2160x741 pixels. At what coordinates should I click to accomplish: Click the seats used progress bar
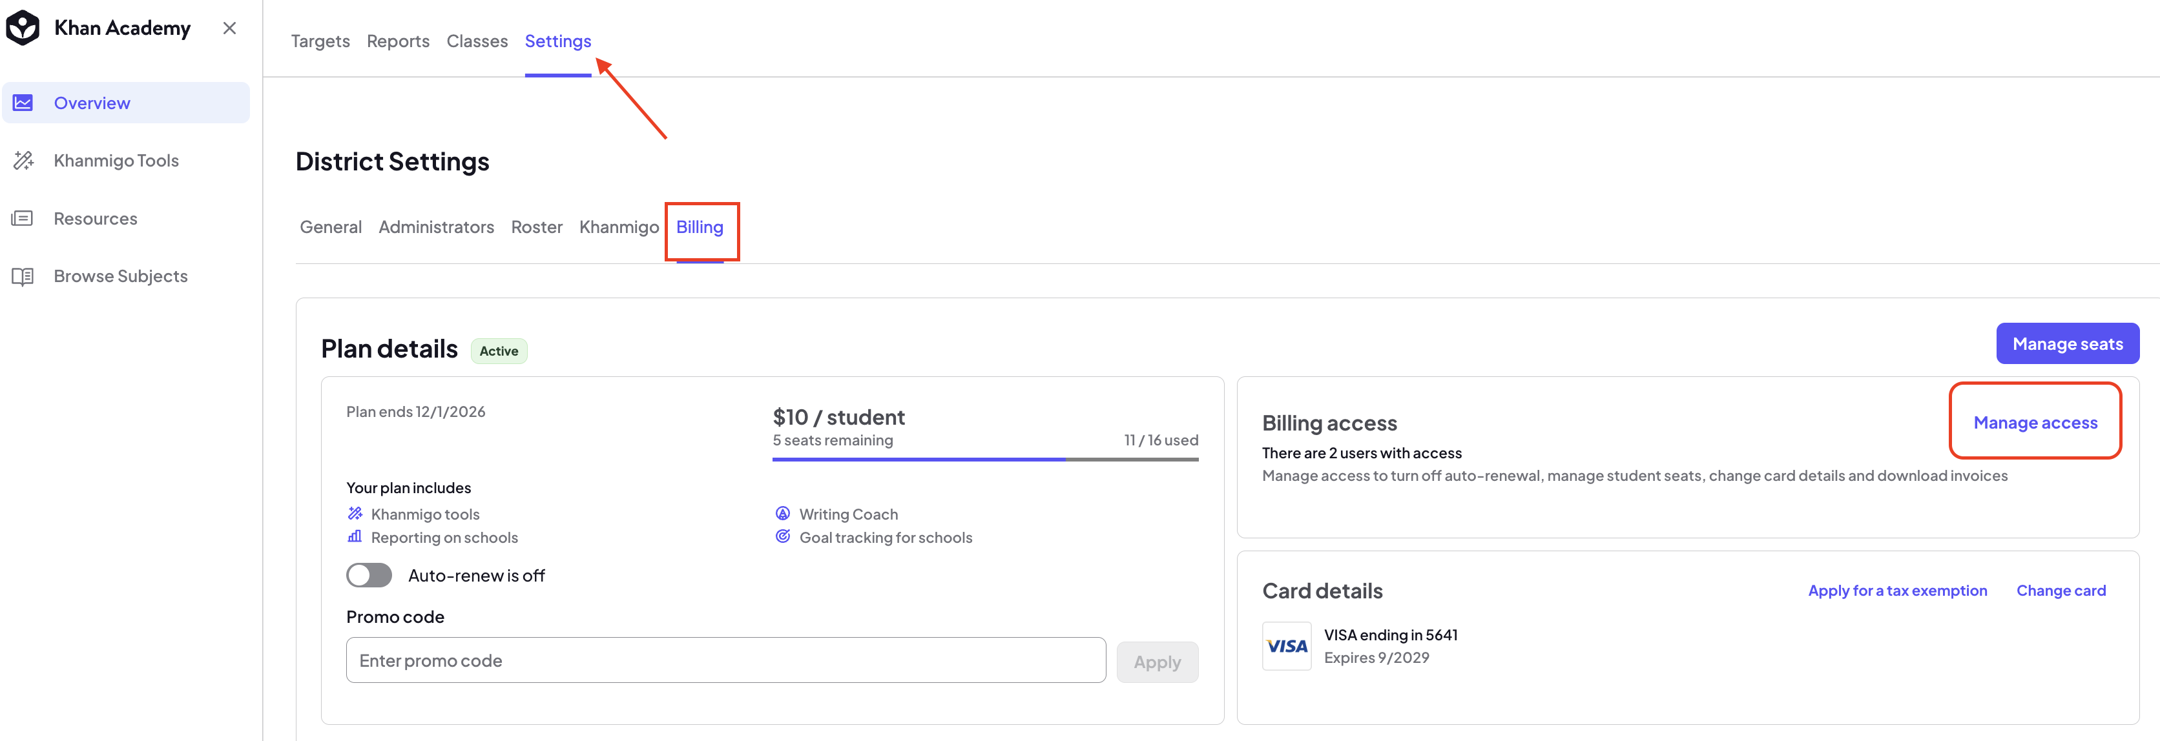(985, 460)
